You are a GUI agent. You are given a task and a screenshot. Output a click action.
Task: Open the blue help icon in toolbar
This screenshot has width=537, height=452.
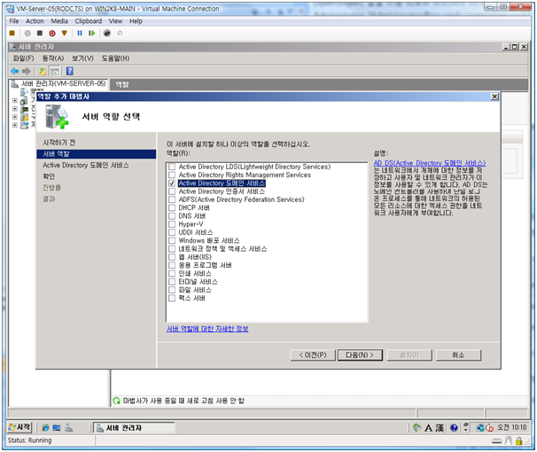(x=69, y=71)
